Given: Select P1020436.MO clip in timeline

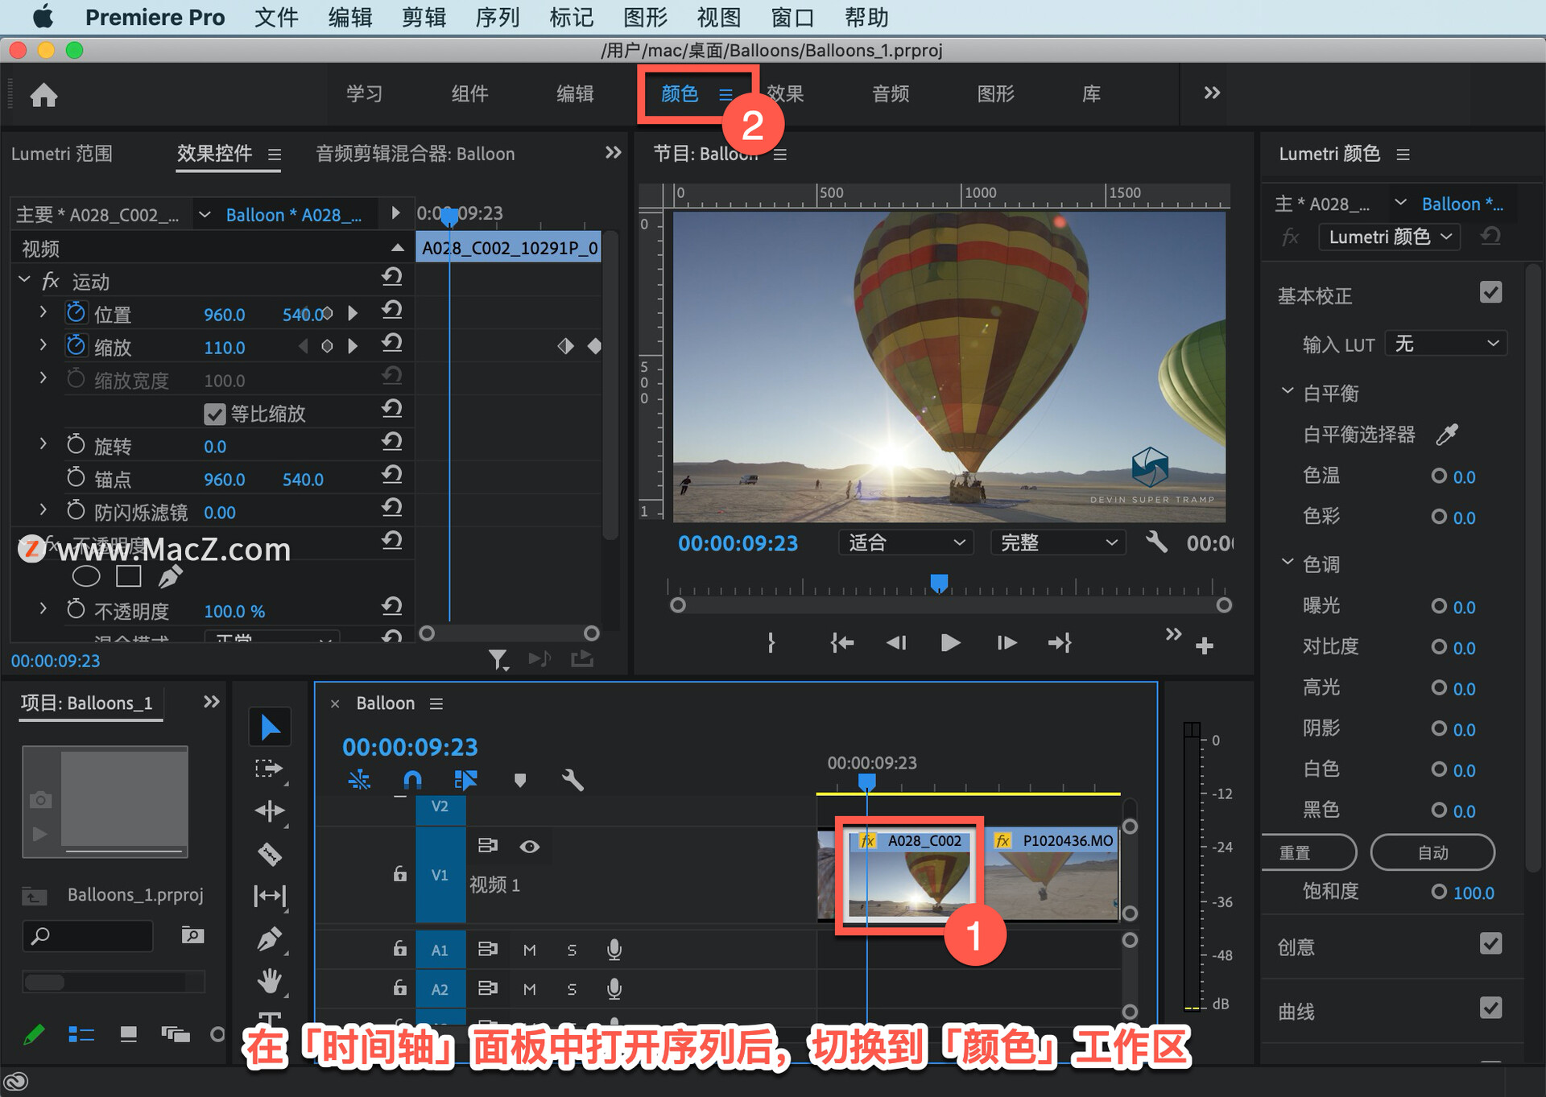Looking at the screenshot, I should pyautogui.click(x=1051, y=874).
